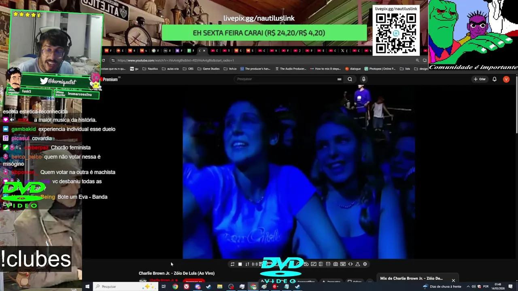
Task: Open the Game Studies bookmarks folder
Action: (208, 69)
